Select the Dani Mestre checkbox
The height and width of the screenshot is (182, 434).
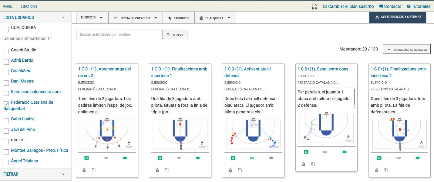click(x=6, y=83)
